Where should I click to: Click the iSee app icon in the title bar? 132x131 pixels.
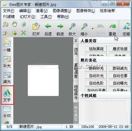tap(4, 4)
